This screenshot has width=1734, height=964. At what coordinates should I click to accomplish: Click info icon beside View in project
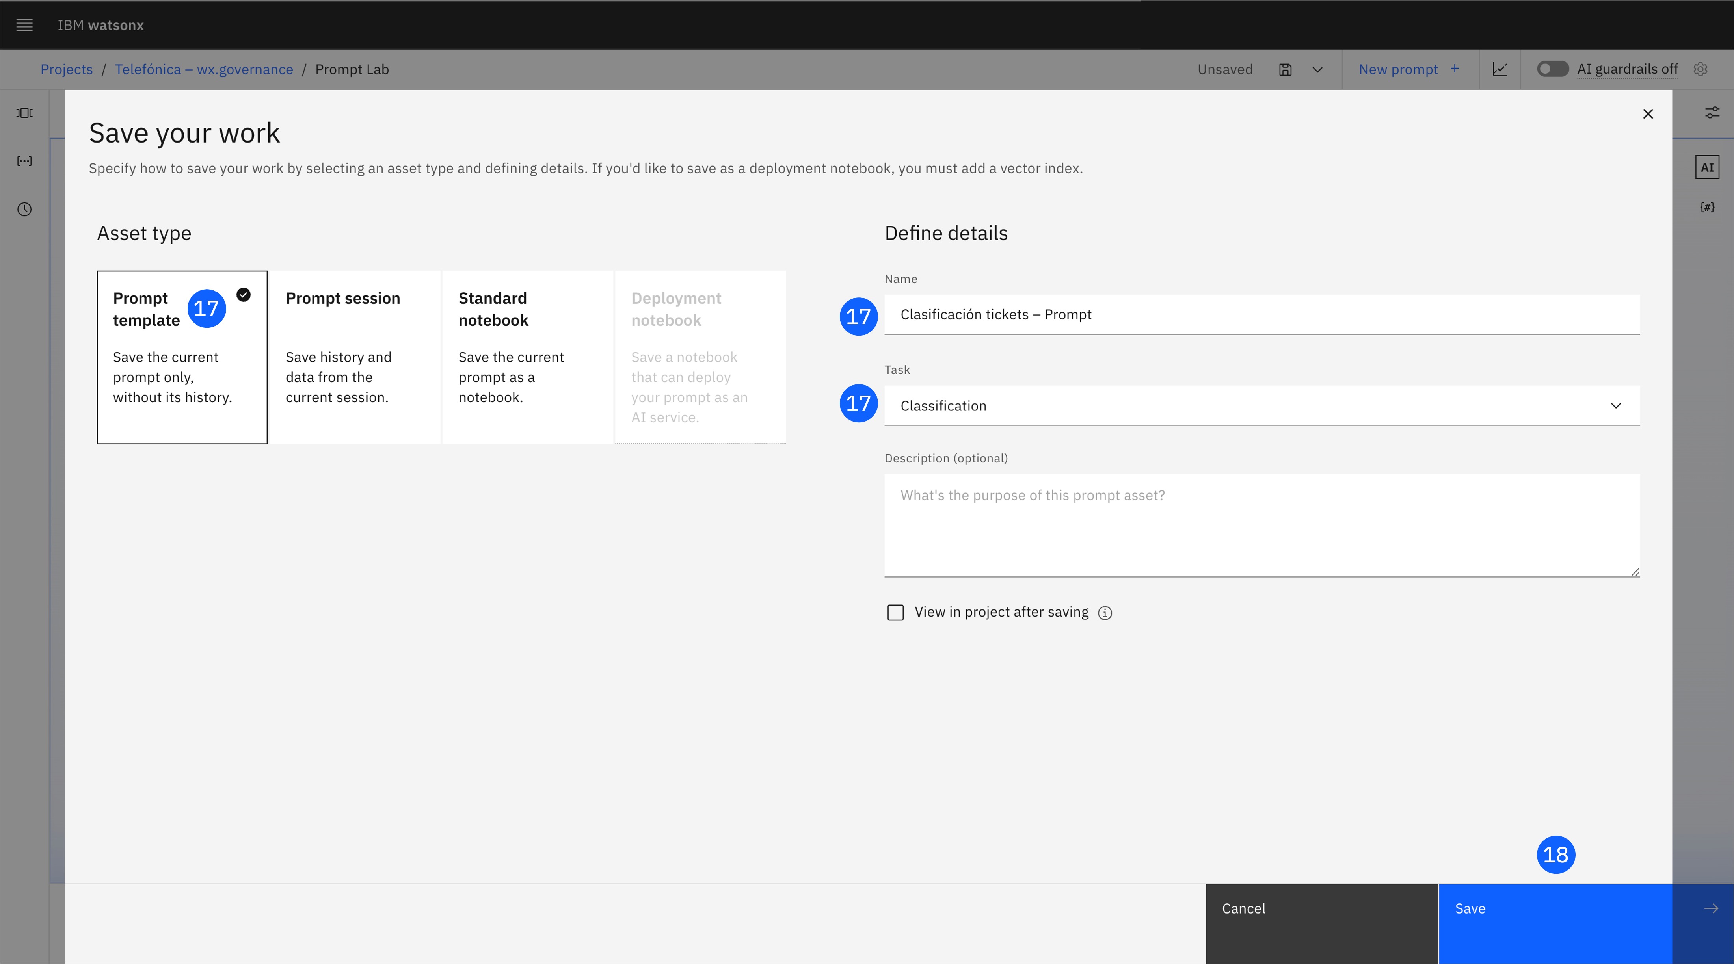pyautogui.click(x=1105, y=613)
